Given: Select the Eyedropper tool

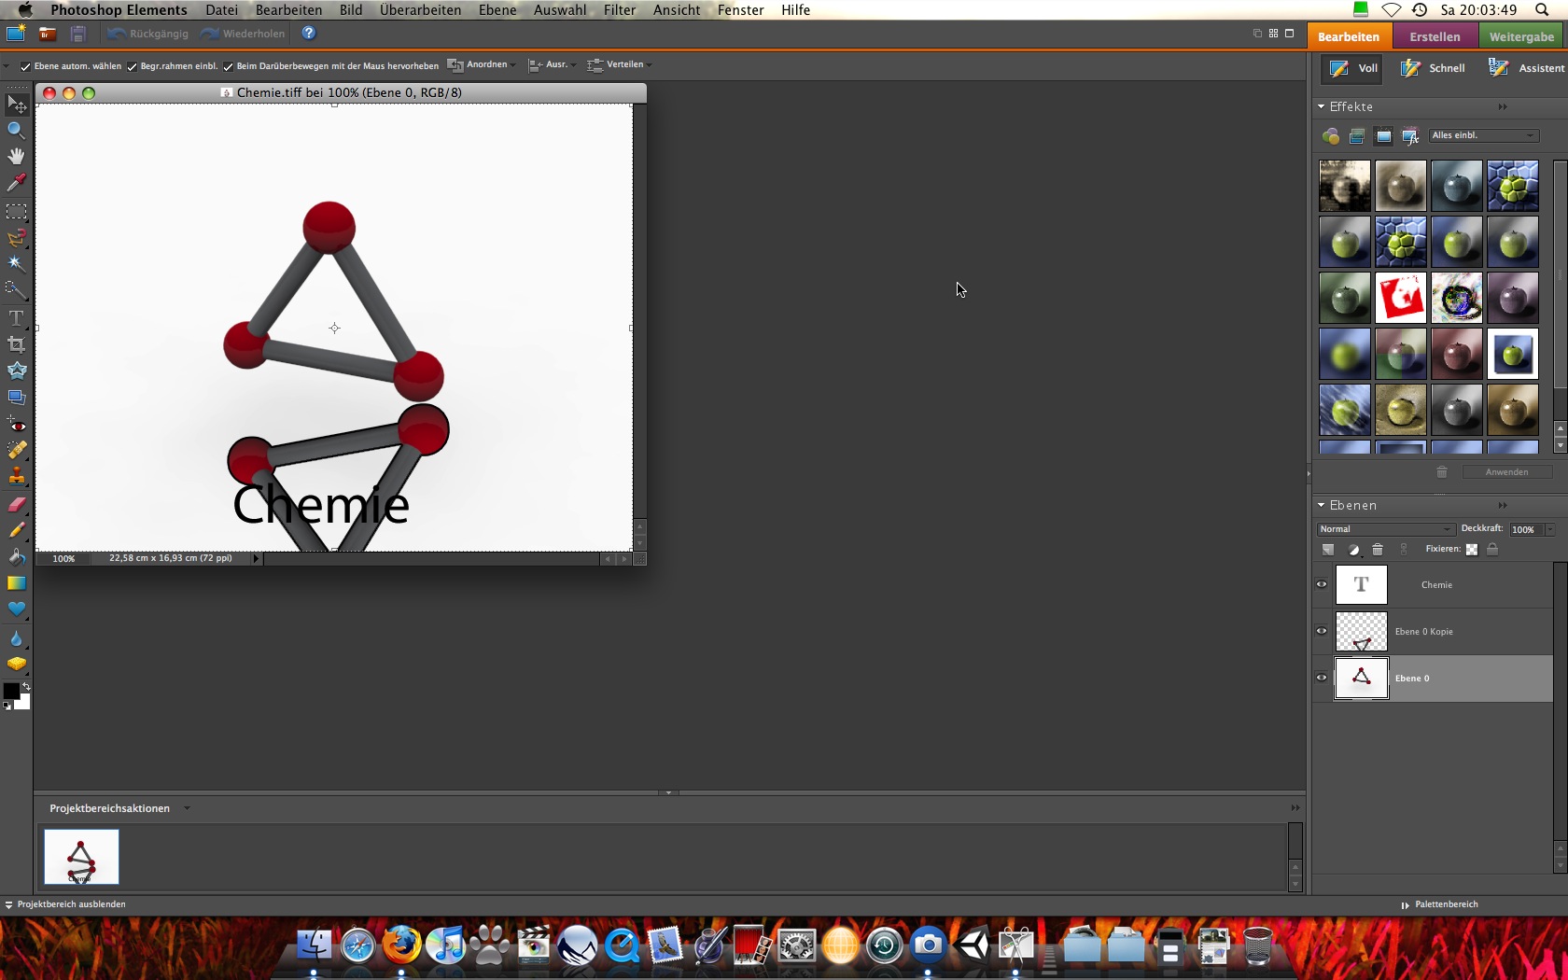Looking at the screenshot, I should click(x=16, y=183).
